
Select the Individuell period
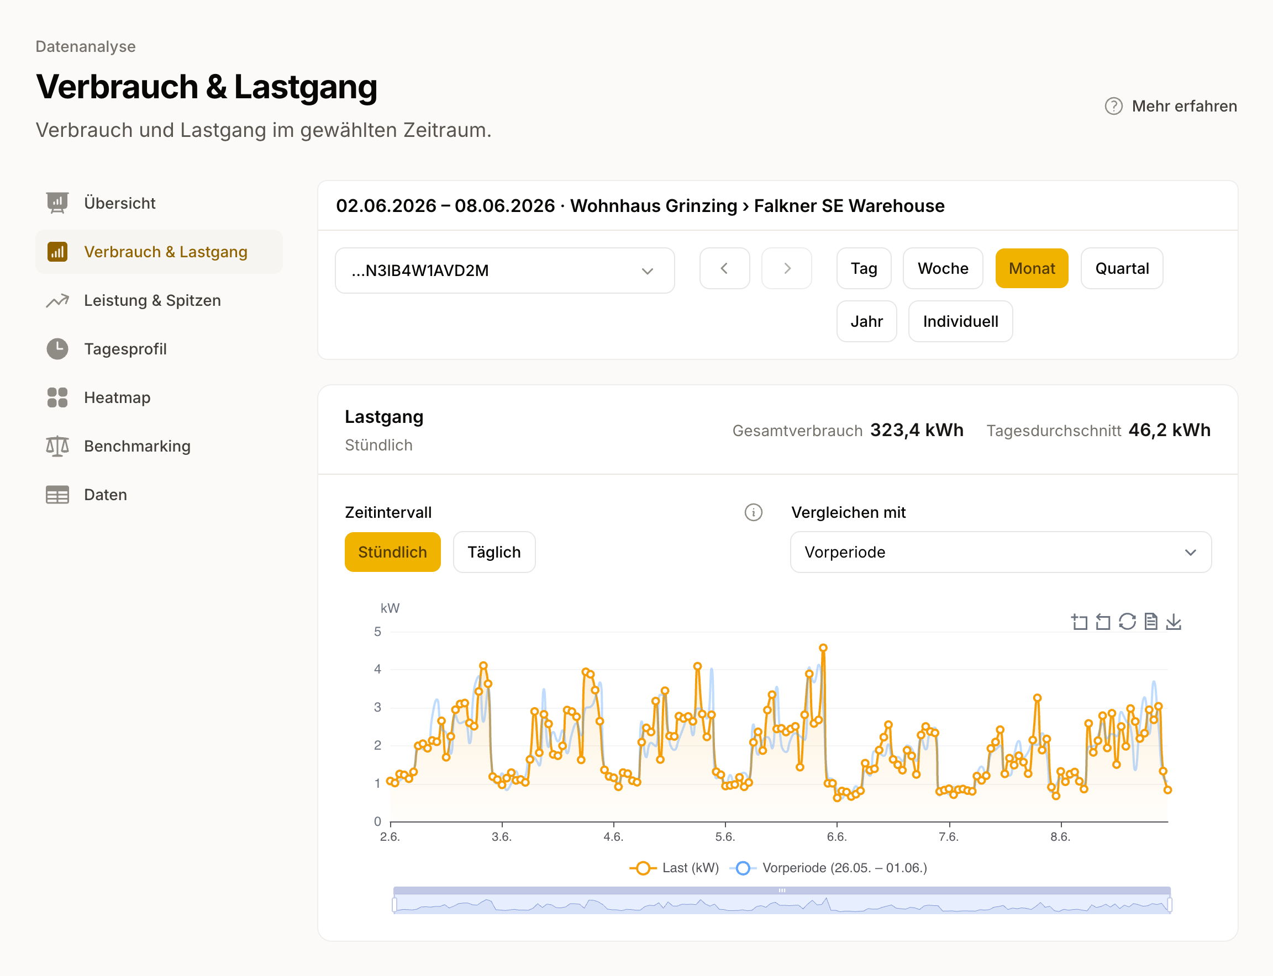960,321
